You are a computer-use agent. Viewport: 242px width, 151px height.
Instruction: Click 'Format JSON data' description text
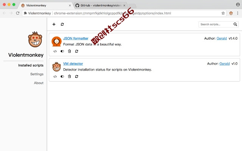[x=92, y=45]
